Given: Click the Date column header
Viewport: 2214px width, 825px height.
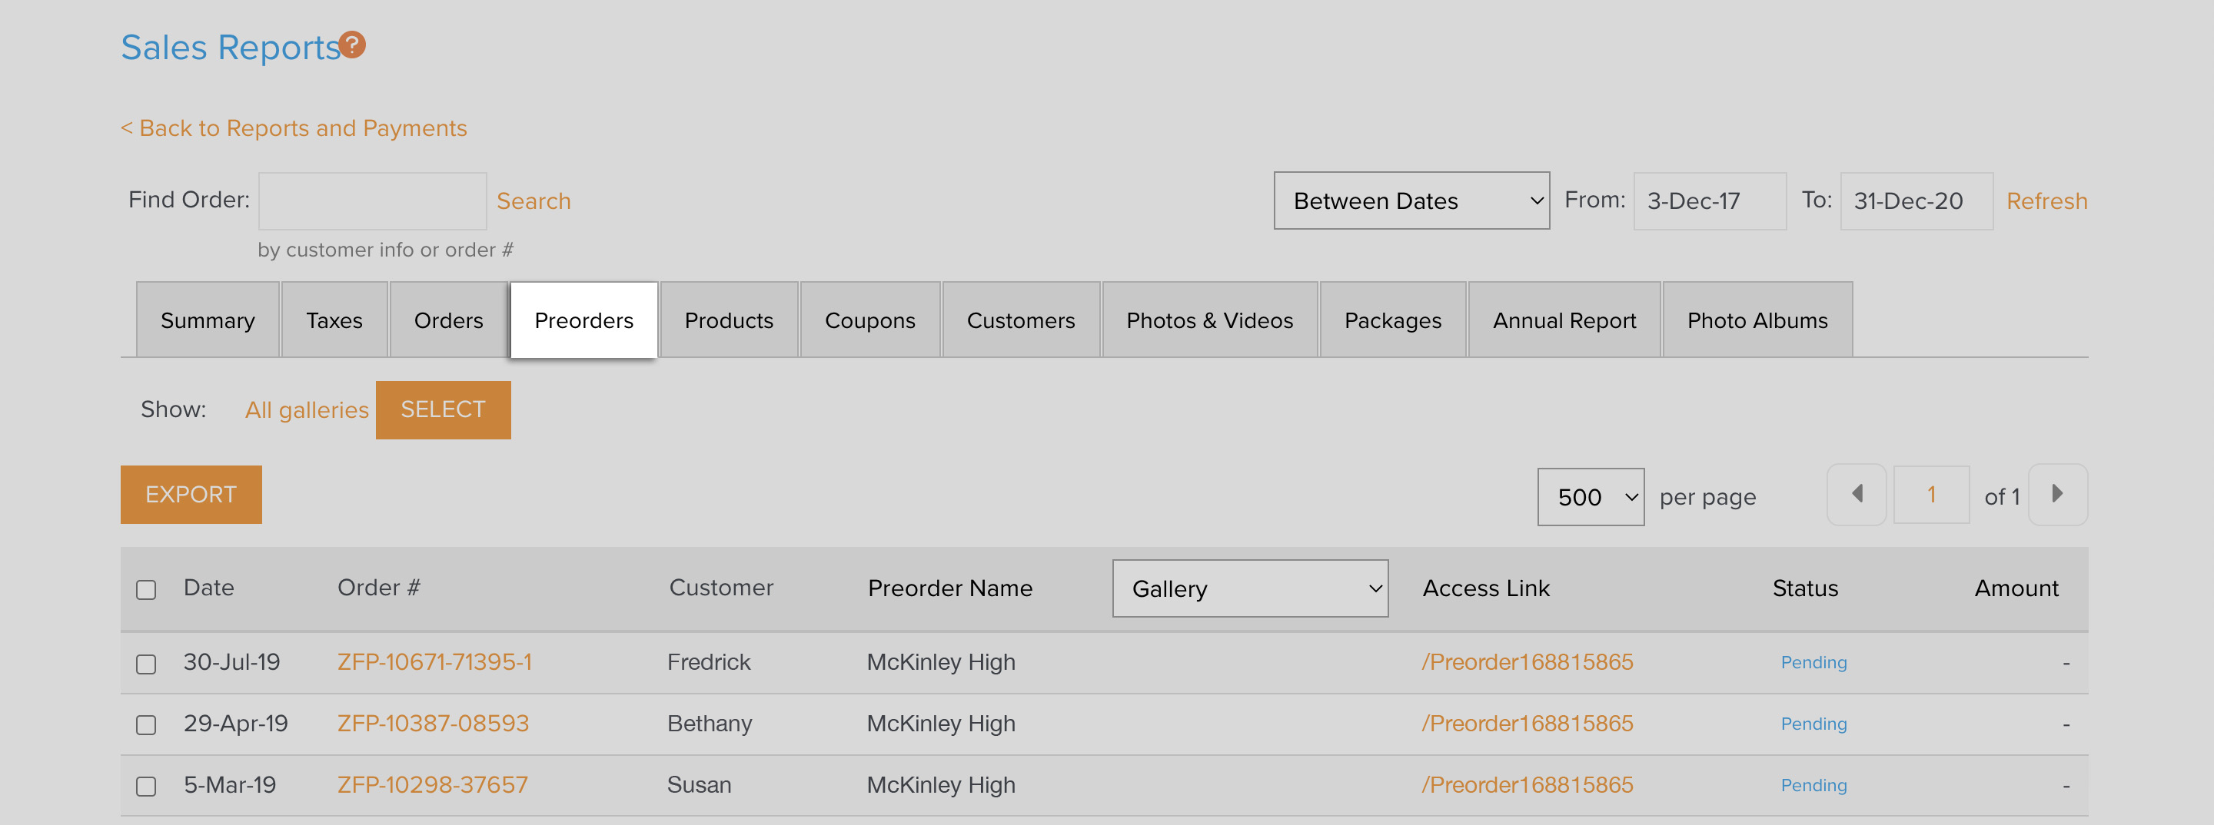Looking at the screenshot, I should click(209, 588).
